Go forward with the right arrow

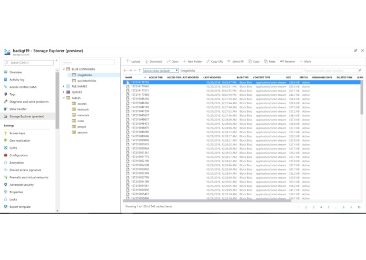click(x=130, y=71)
